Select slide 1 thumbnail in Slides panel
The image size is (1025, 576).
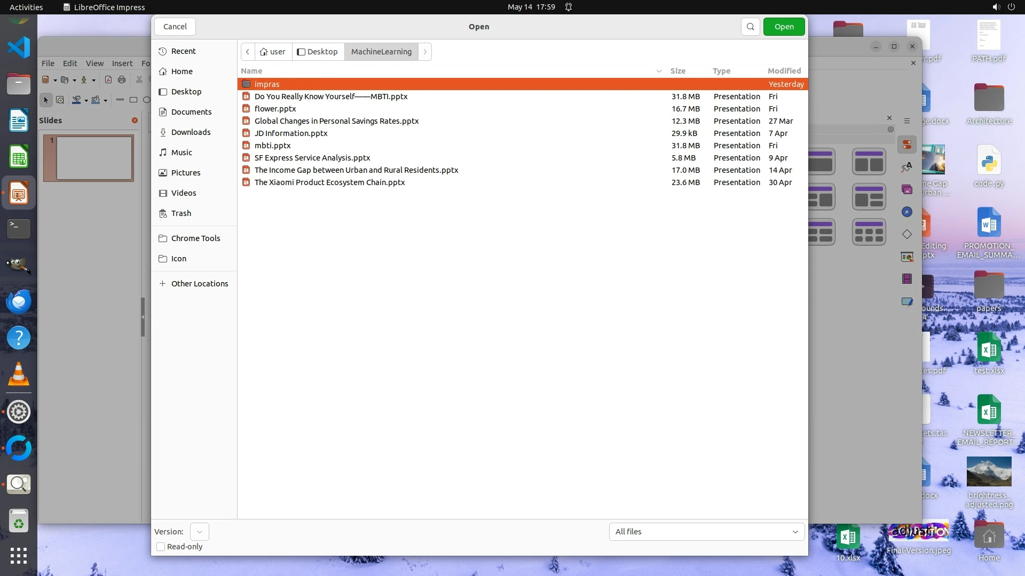click(x=94, y=158)
